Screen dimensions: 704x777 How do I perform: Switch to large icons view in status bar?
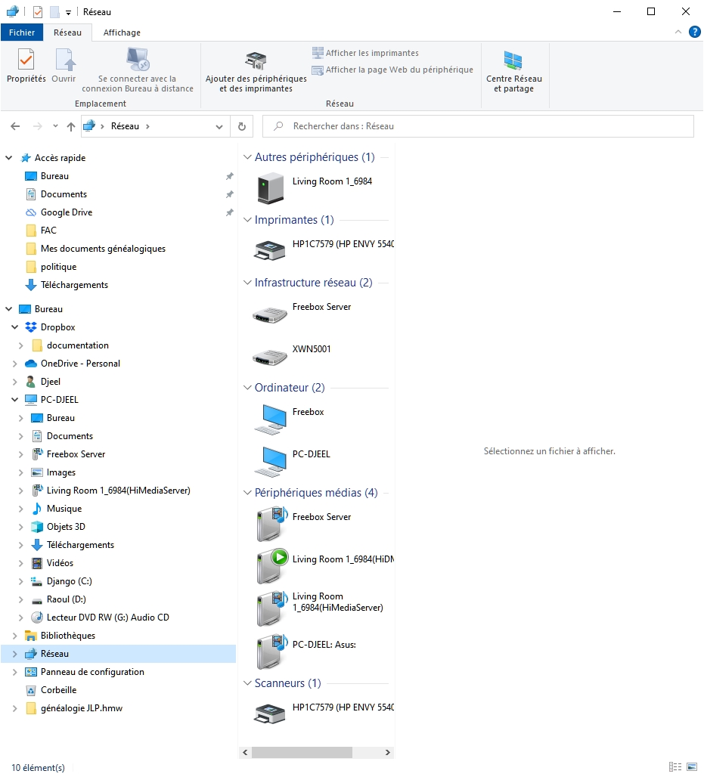(x=692, y=767)
